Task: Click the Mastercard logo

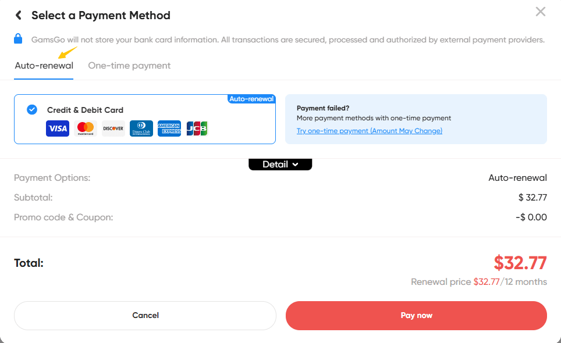Action: coord(86,128)
